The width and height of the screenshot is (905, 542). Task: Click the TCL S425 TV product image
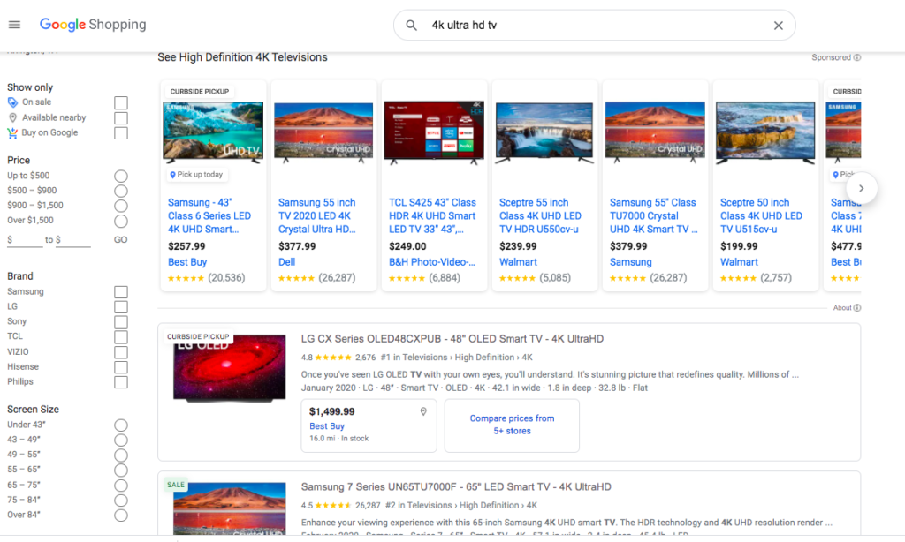tap(433, 132)
